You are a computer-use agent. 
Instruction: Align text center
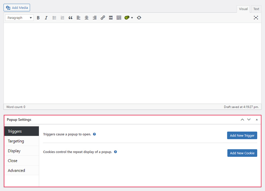pyautogui.click(x=86, y=17)
